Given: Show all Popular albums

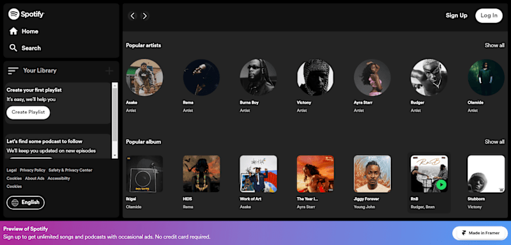Looking at the screenshot, I should pyautogui.click(x=494, y=142).
